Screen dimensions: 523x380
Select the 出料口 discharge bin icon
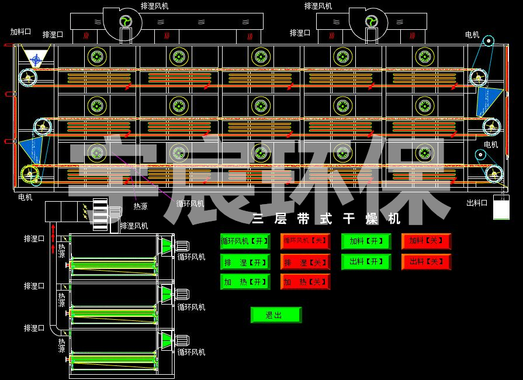[x=501, y=208]
